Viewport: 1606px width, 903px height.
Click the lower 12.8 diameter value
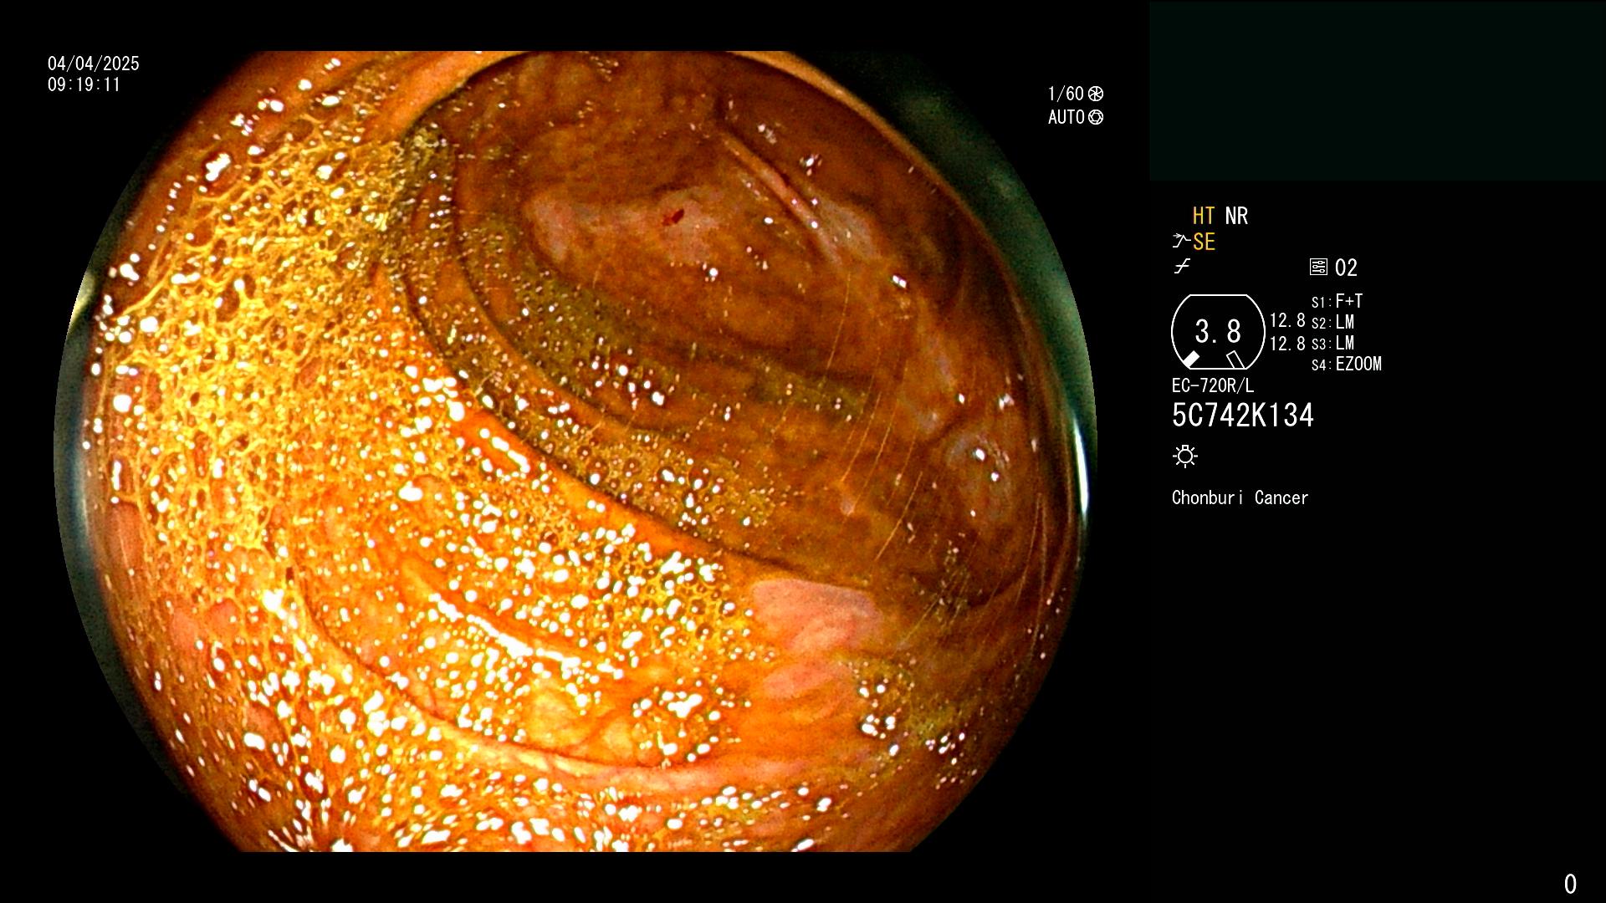(1287, 344)
